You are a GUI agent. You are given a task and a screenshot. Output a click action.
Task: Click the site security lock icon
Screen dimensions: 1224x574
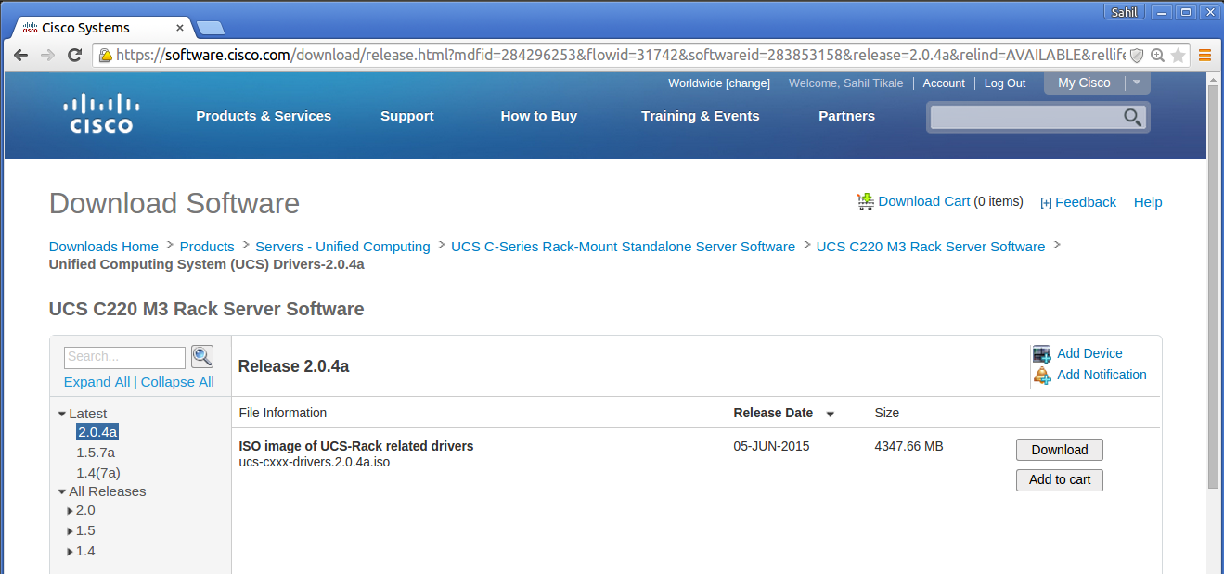click(106, 56)
